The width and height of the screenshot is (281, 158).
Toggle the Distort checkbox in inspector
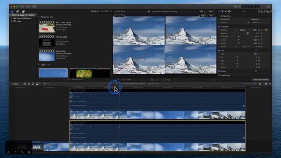[x=219, y=71]
